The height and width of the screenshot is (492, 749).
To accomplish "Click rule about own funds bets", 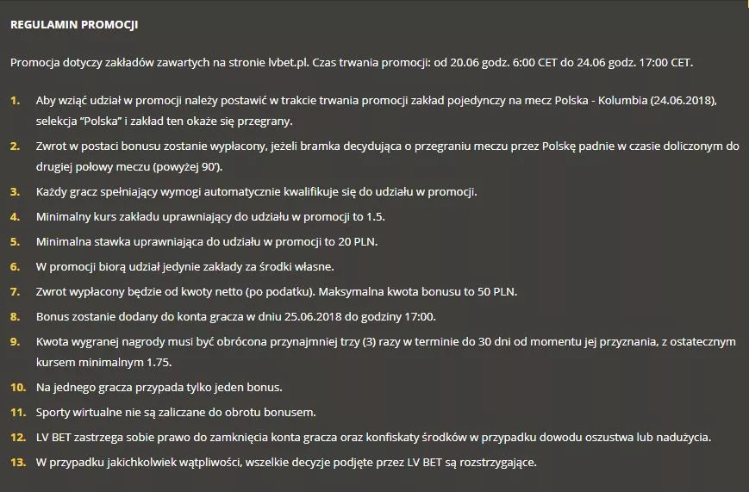I will coord(184,266).
